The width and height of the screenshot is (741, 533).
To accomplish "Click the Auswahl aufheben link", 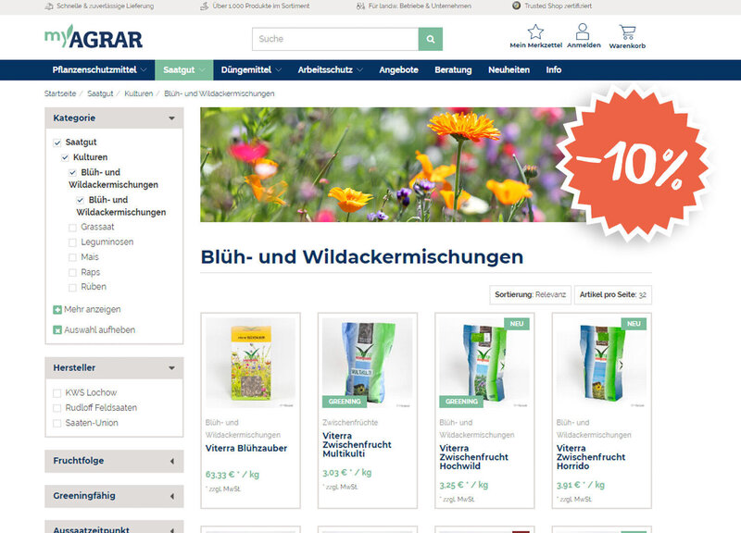I will pyautogui.click(x=100, y=330).
